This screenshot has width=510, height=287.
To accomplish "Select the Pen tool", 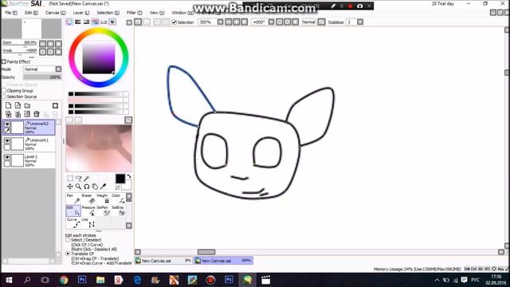I will point(73,199).
